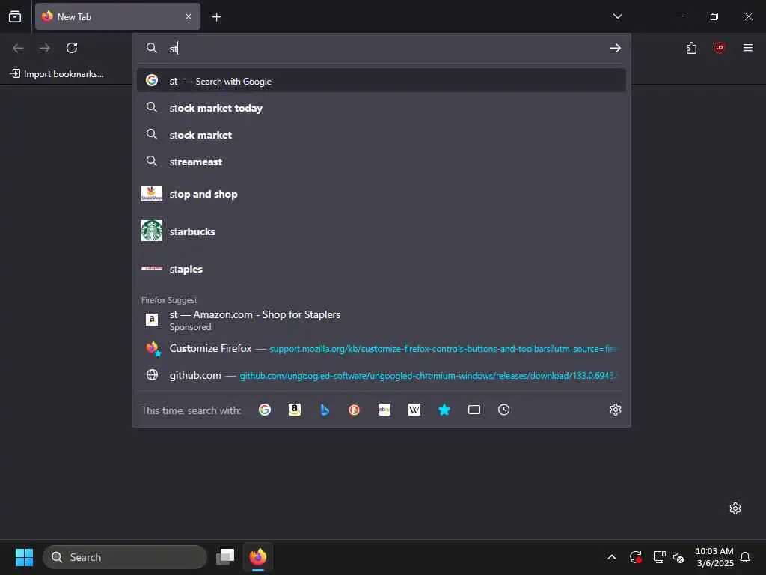Open the Extensions puzzle icon
The height and width of the screenshot is (575, 766).
(x=691, y=48)
